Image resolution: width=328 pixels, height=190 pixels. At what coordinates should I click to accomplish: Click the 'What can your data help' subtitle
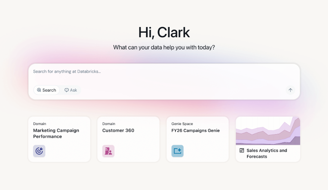click(164, 47)
